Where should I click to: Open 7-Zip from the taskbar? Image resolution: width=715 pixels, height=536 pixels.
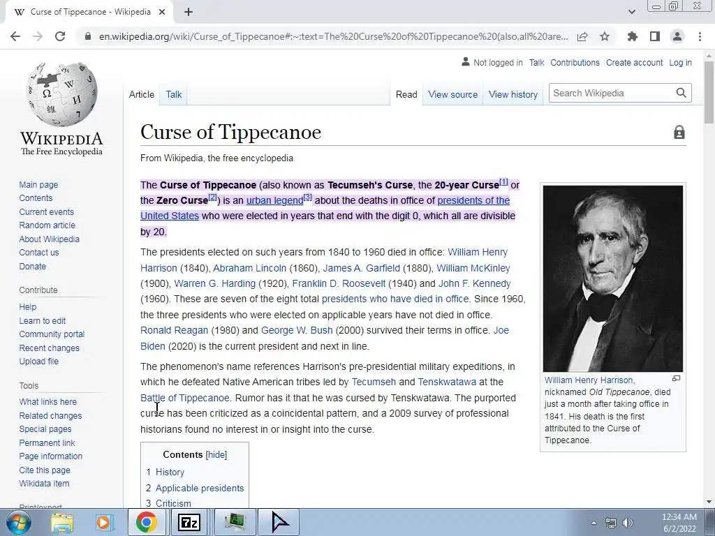(189, 522)
